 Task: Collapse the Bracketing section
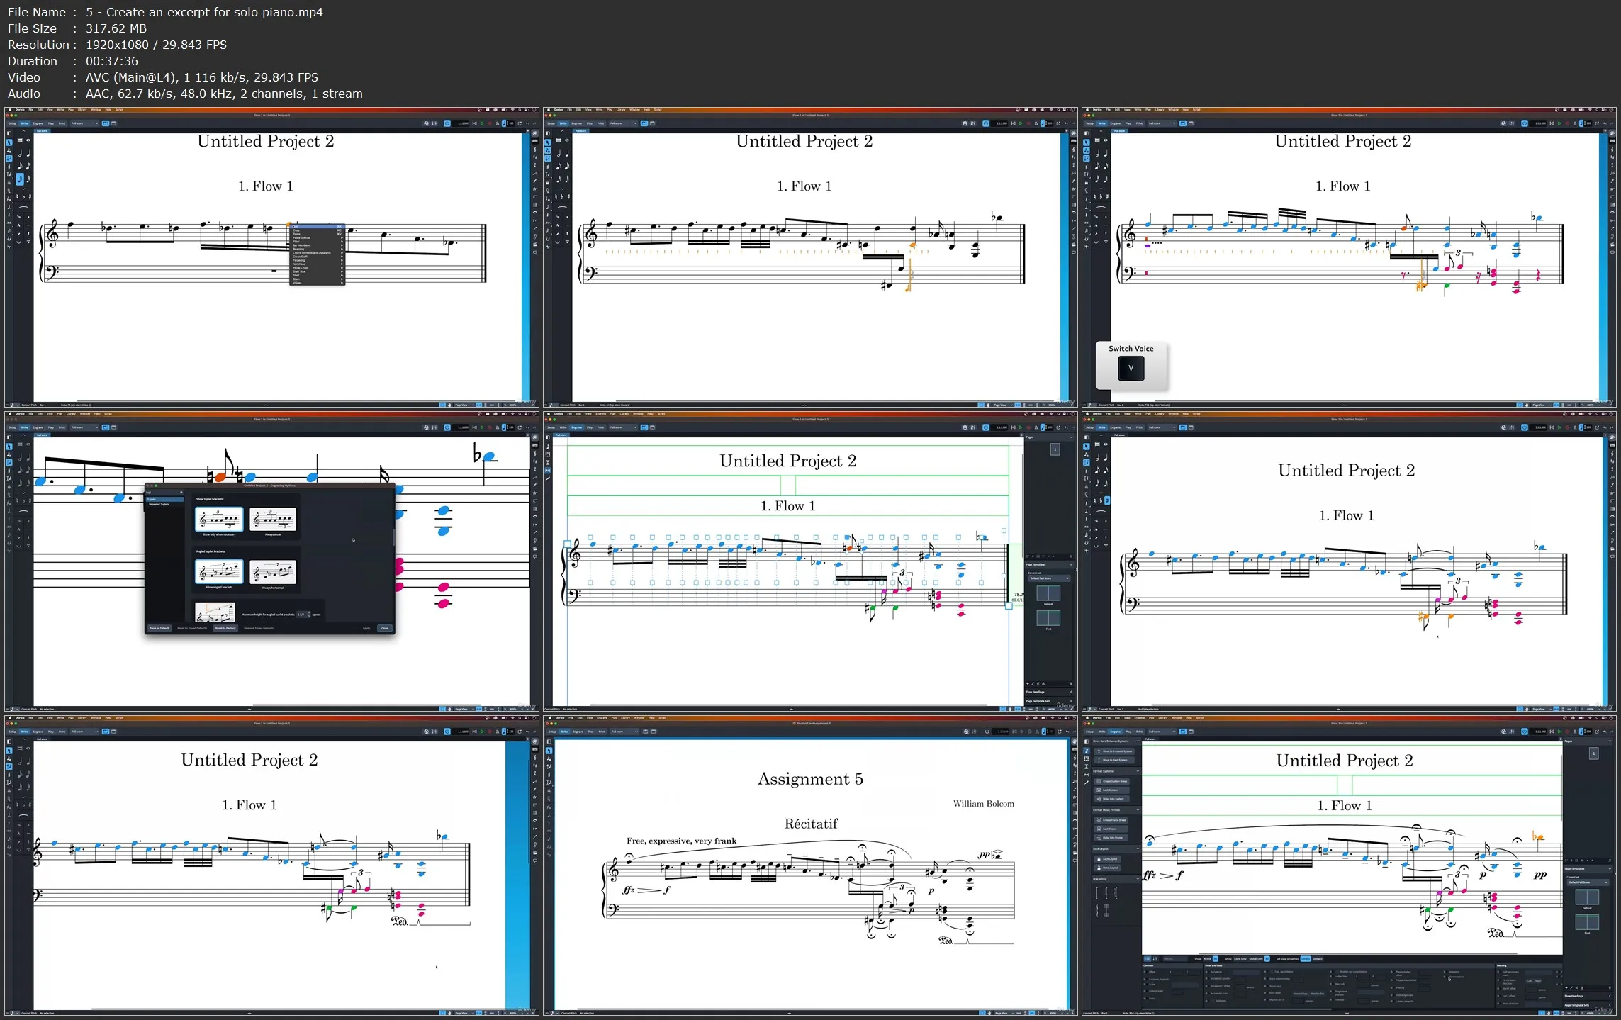point(1138,879)
